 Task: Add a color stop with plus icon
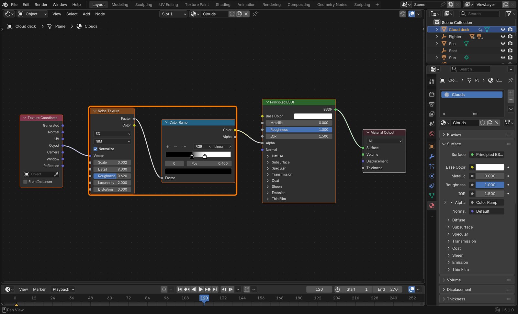(168, 147)
